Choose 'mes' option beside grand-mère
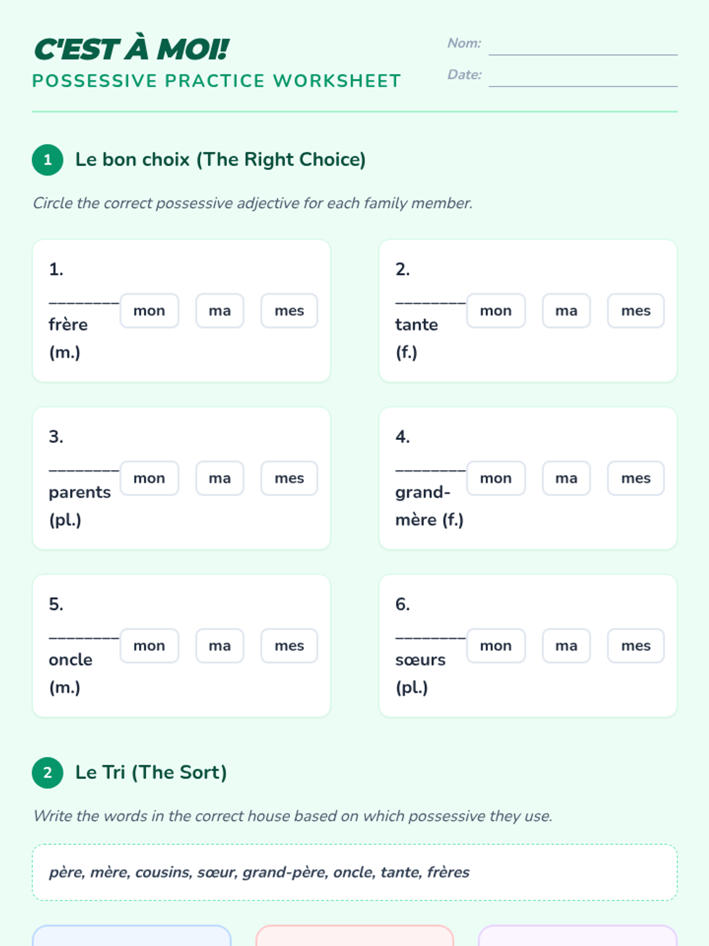709x946 pixels. [x=636, y=478]
